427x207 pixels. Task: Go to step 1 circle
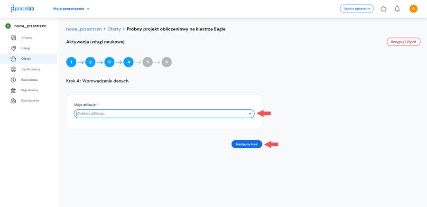(x=71, y=62)
